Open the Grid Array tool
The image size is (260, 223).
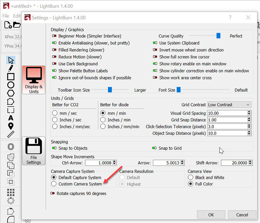[x=11, y=193]
